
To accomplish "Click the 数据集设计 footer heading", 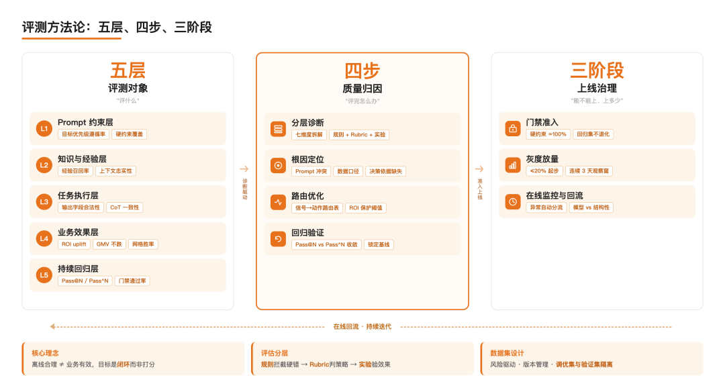I will (x=507, y=353).
